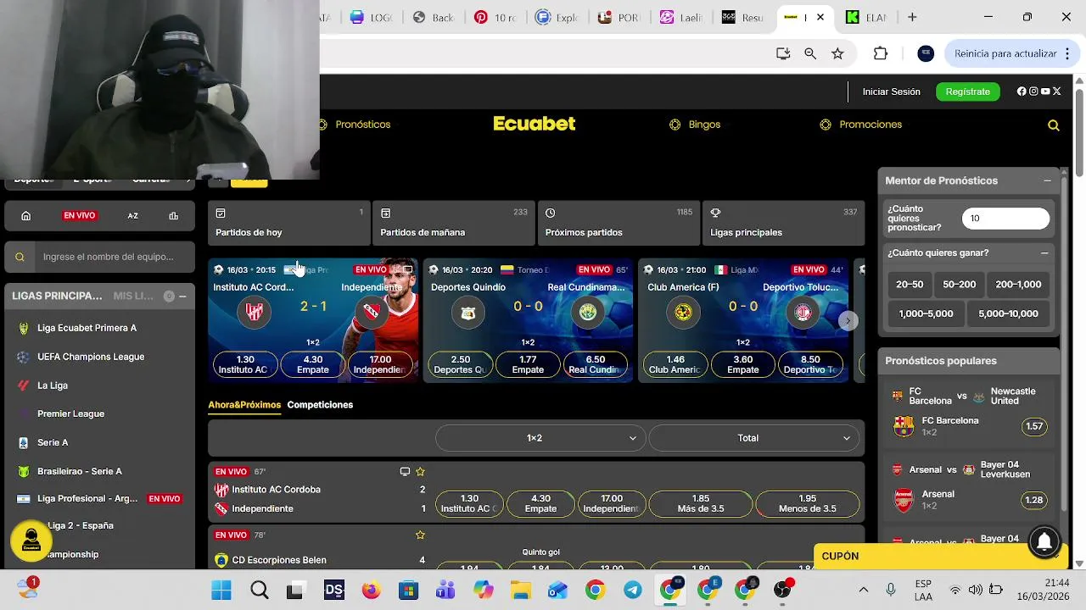Select the 5,000-10,000 winnings range
The image size is (1086, 610).
1009,313
